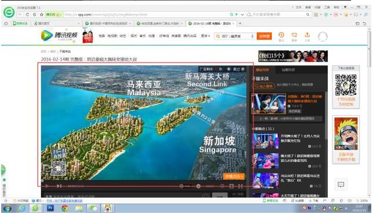This screenshot has height=214, width=373.
Task: Open address bar history dropdown arrow
Action: pos(242,14)
